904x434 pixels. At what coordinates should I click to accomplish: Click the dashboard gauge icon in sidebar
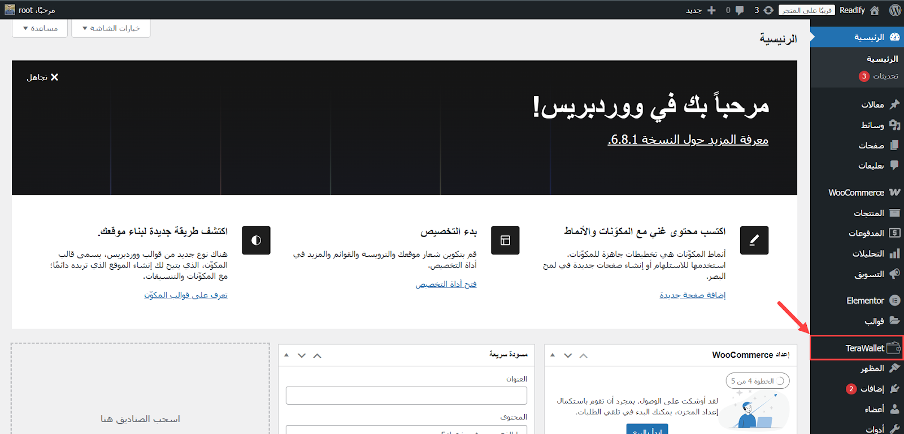click(894, 37)
